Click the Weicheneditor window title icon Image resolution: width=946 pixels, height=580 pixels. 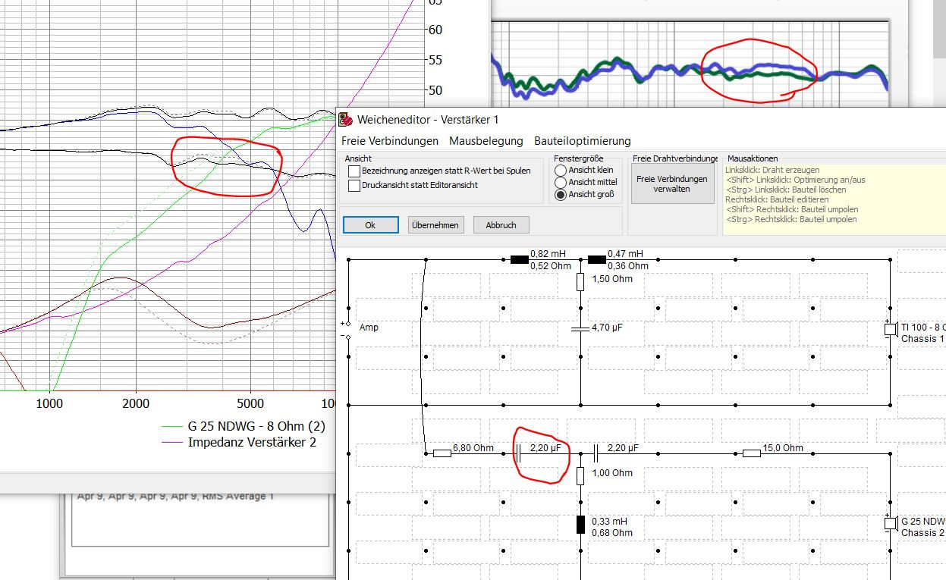pos(345,119)
